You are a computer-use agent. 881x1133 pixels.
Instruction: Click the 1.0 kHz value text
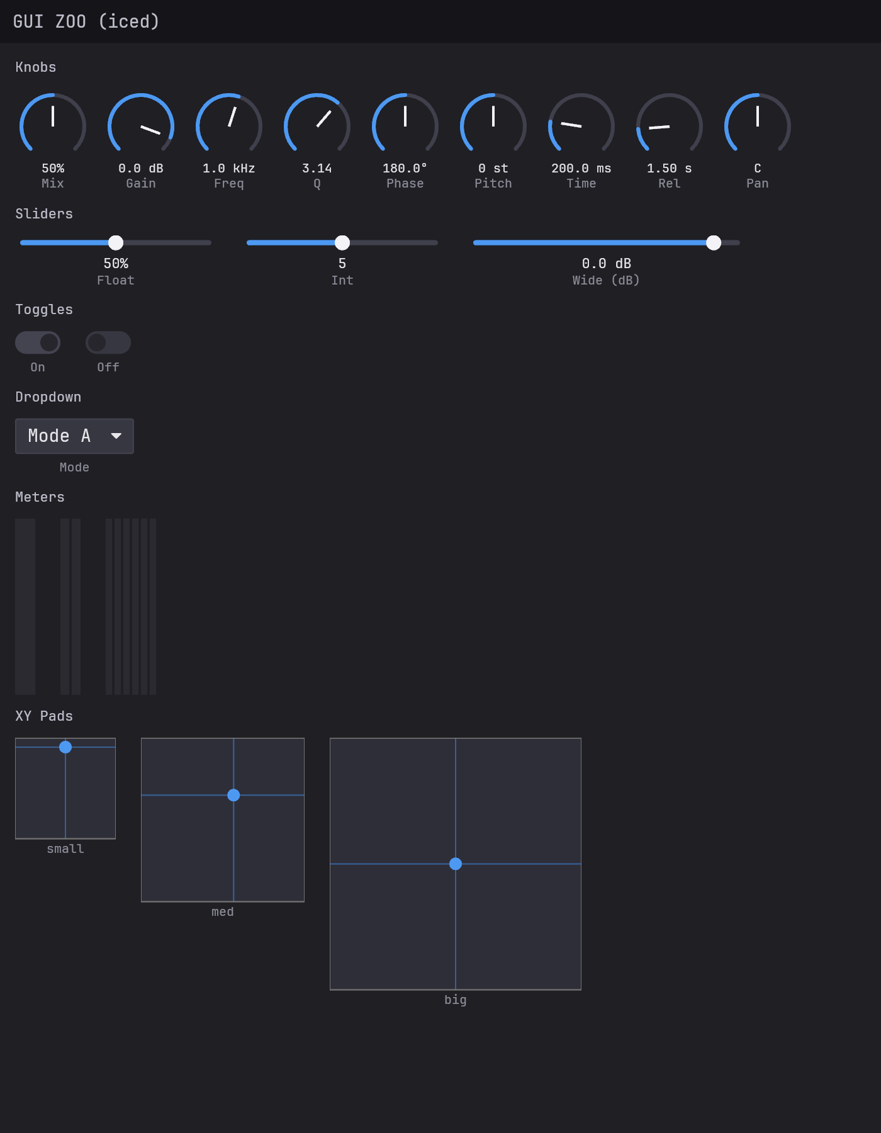pos(229,168)
